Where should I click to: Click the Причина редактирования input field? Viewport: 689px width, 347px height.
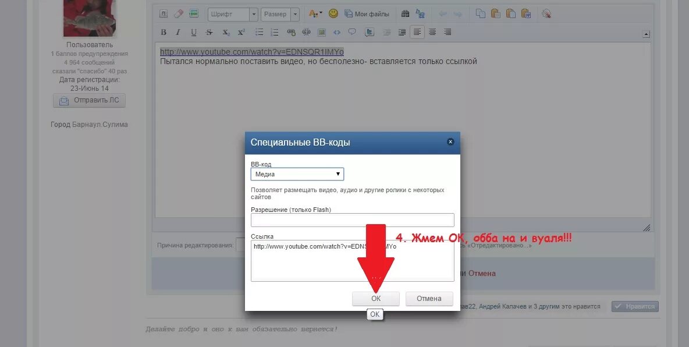pyautogui.click(x=240, y=245)
